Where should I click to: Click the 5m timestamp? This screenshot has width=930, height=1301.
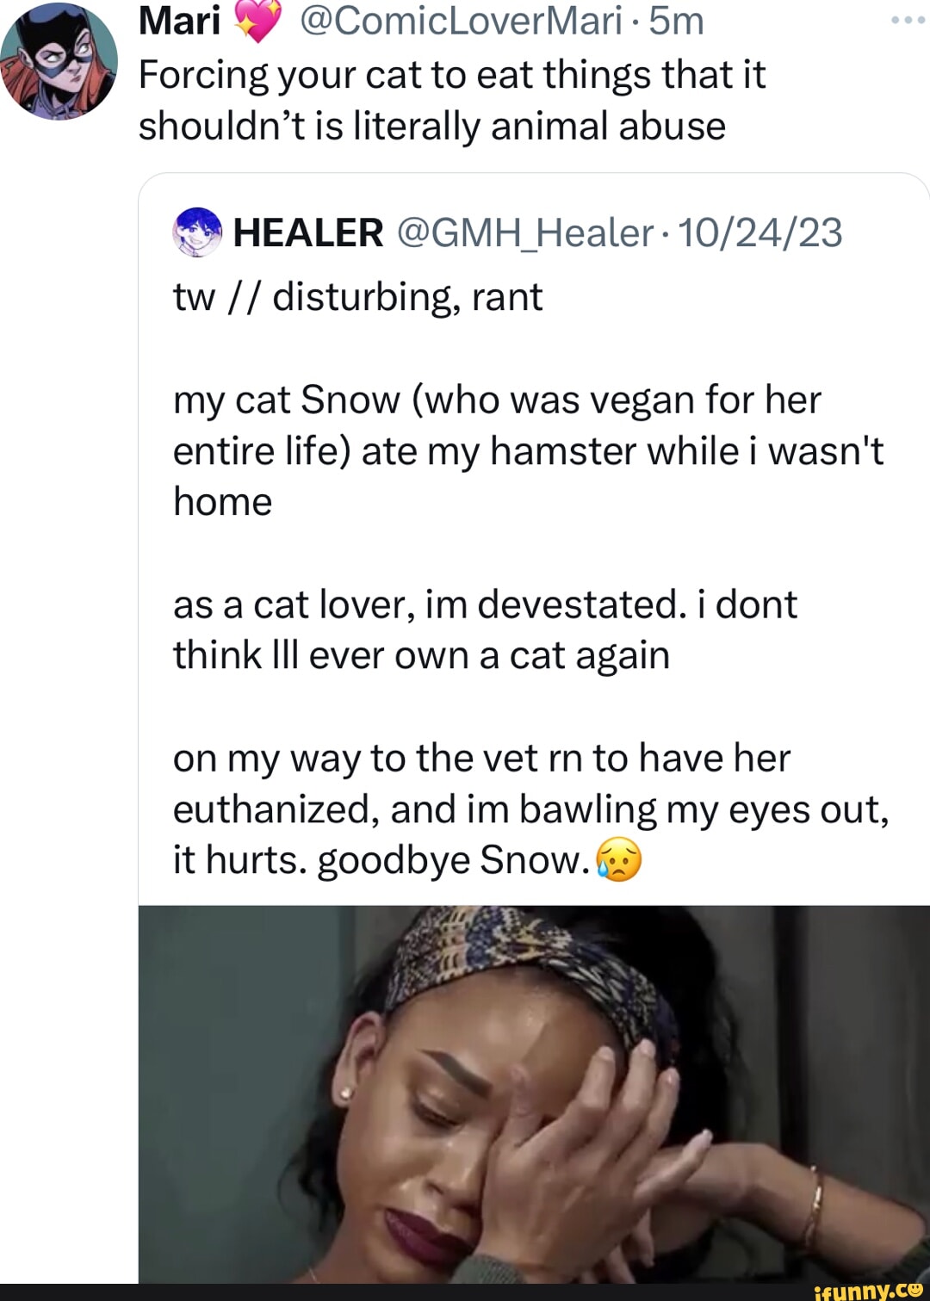pos(676,21)
